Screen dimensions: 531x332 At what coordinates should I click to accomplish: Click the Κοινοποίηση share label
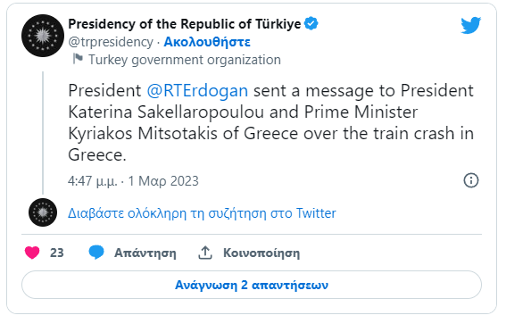(261, 253)
